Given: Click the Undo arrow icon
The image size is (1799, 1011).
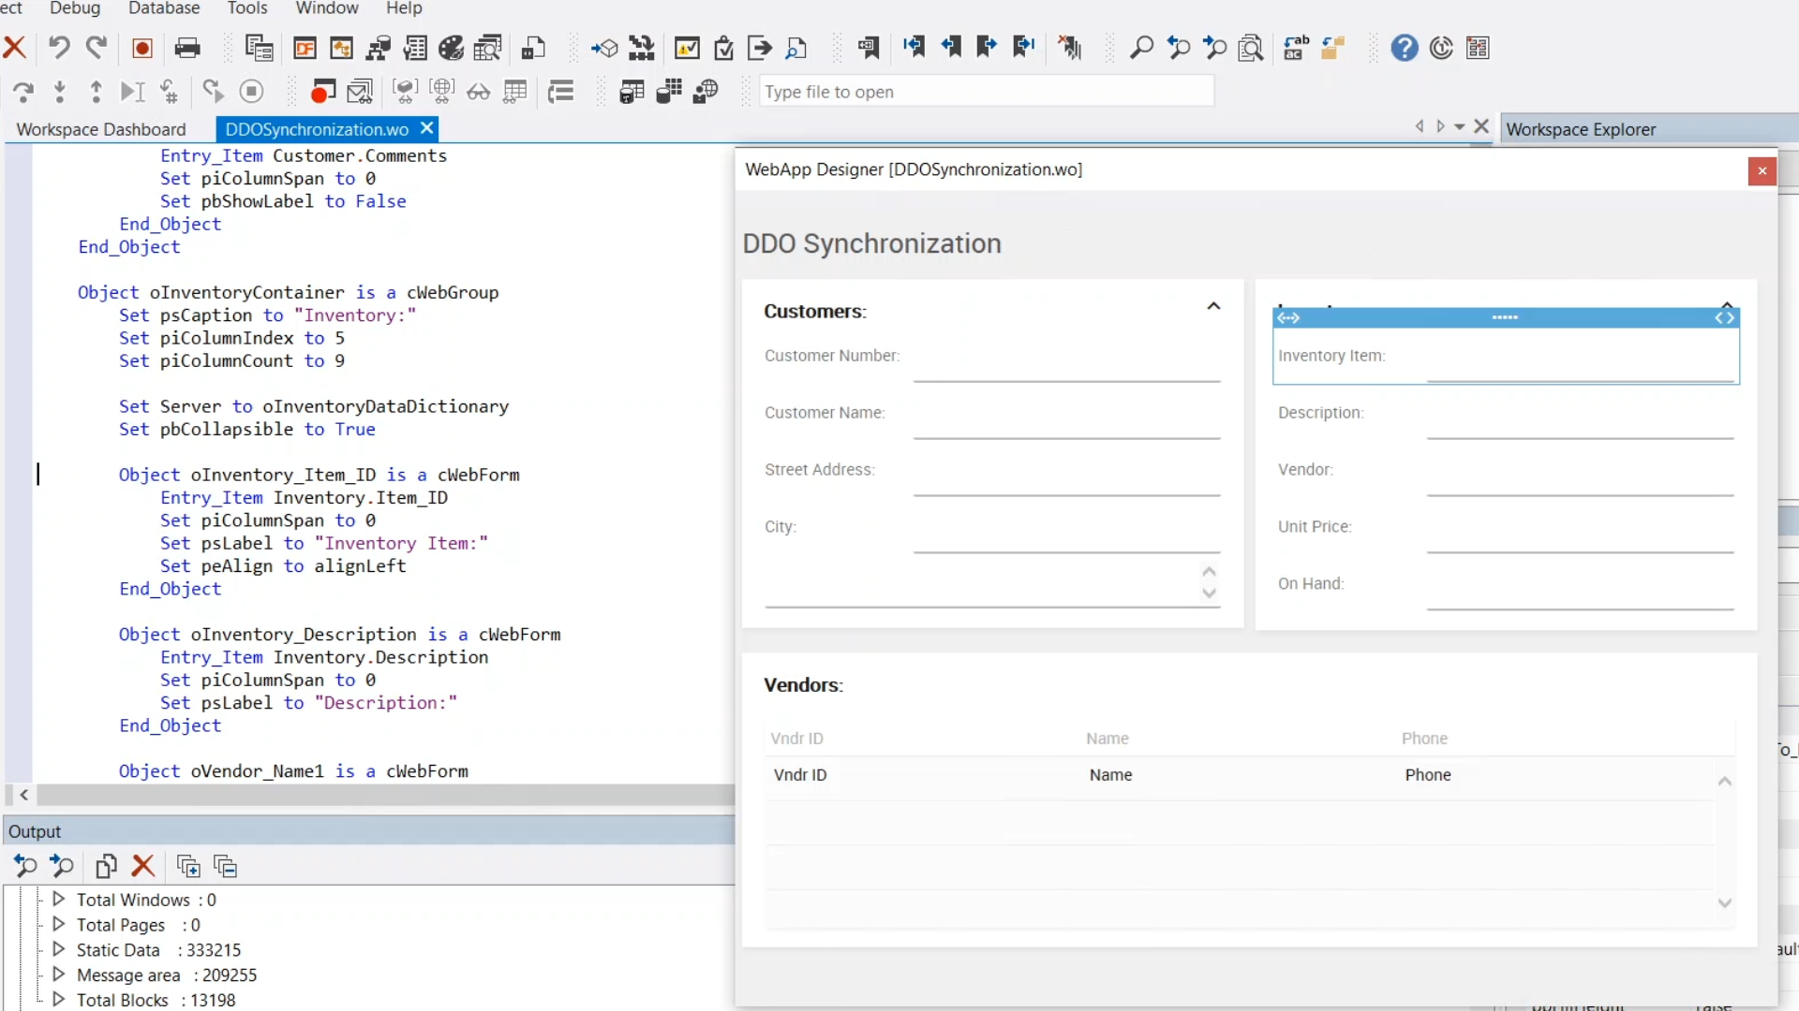Looking at the screenshot, I should coord(59,48).
